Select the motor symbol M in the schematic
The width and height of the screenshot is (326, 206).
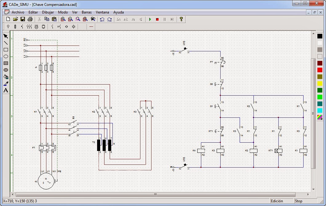point(46,181)
